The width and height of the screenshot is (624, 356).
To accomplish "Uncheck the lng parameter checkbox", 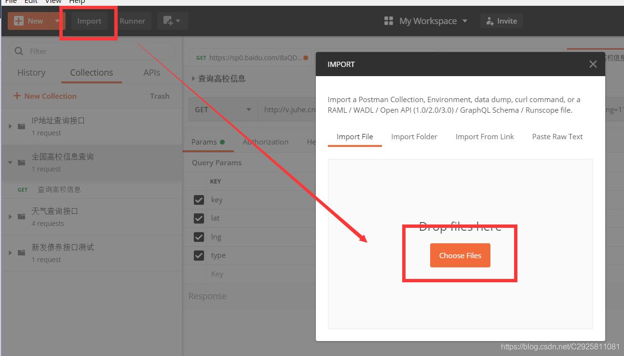I will click(x=199, y=237).
